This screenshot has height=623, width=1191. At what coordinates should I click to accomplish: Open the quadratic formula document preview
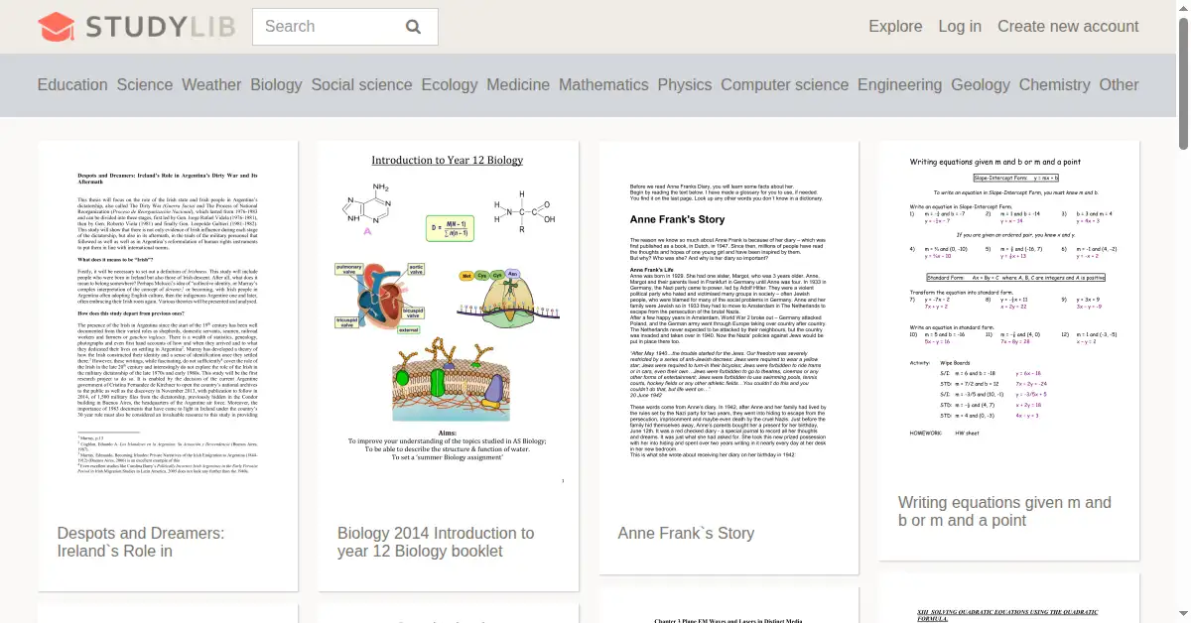coord(1008,598)
